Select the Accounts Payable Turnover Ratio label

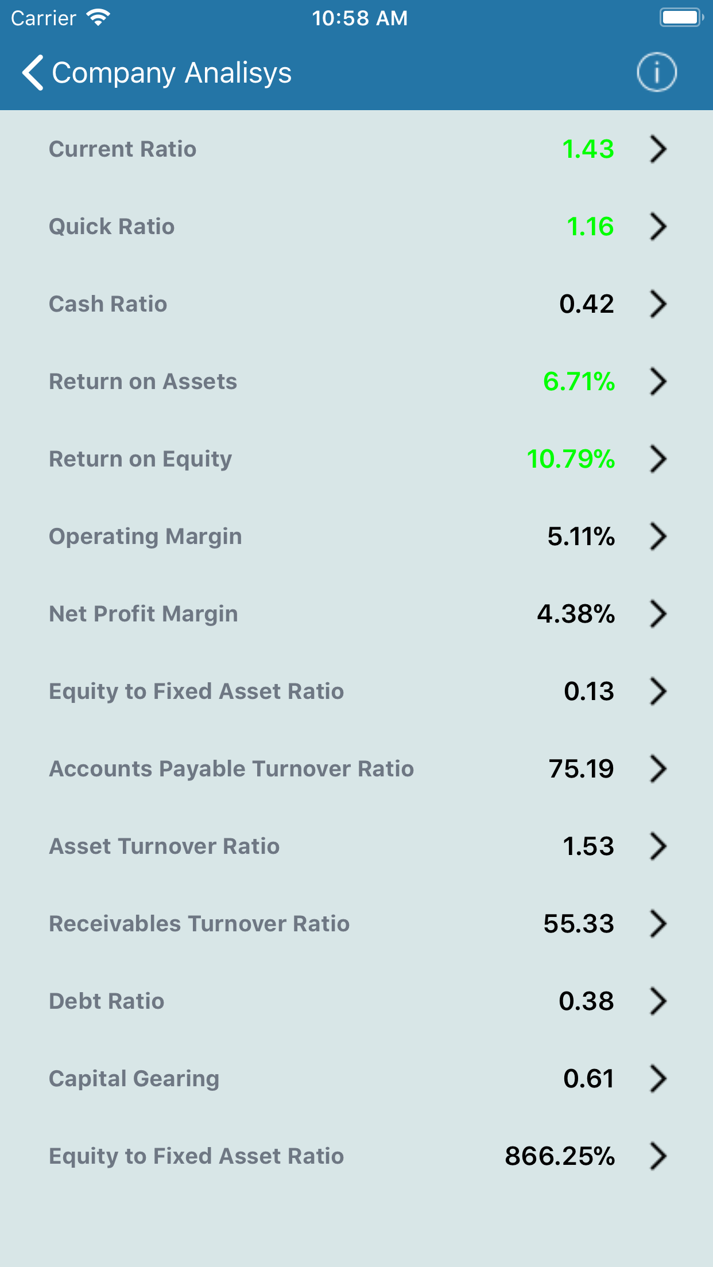pos(231,769)
